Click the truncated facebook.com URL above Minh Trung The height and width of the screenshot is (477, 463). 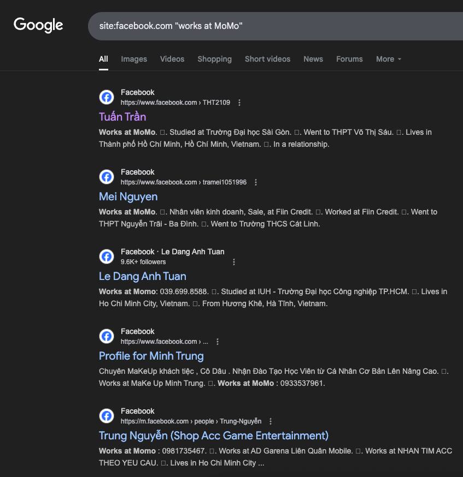coord(165,342)
